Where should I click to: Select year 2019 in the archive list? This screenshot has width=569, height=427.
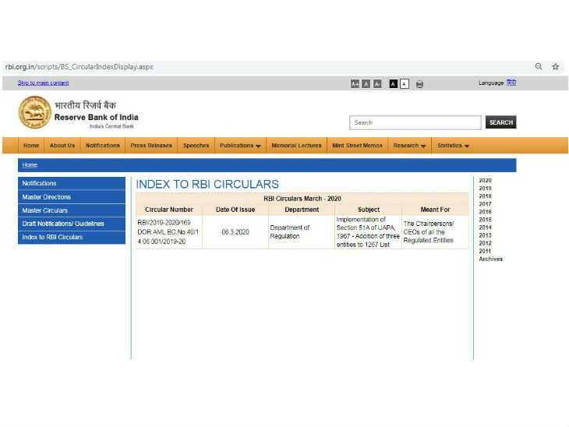point(485,189)
